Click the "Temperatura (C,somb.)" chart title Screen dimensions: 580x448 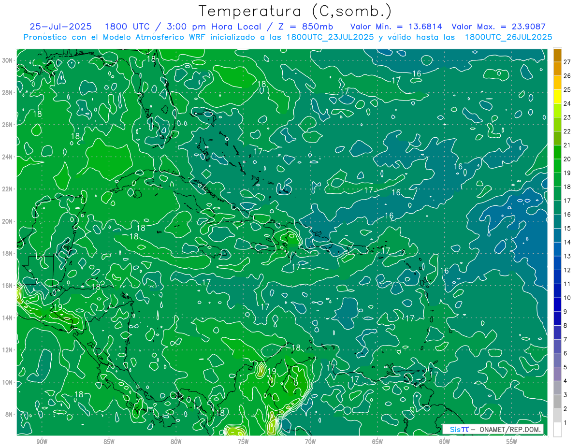[x=295, y=11]
